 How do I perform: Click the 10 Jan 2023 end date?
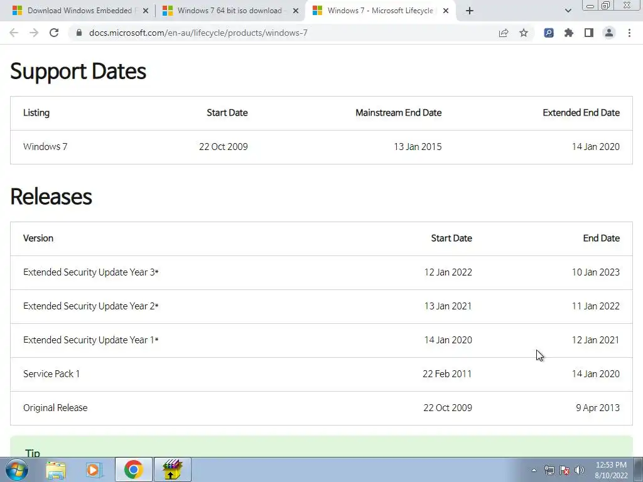pyautogui.click(x=595, y=272)
